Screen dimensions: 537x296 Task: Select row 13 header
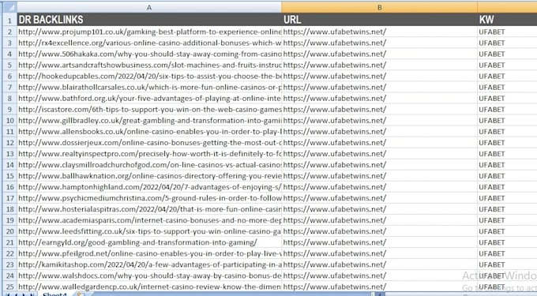pyautogui.click(x=9, y=154)
